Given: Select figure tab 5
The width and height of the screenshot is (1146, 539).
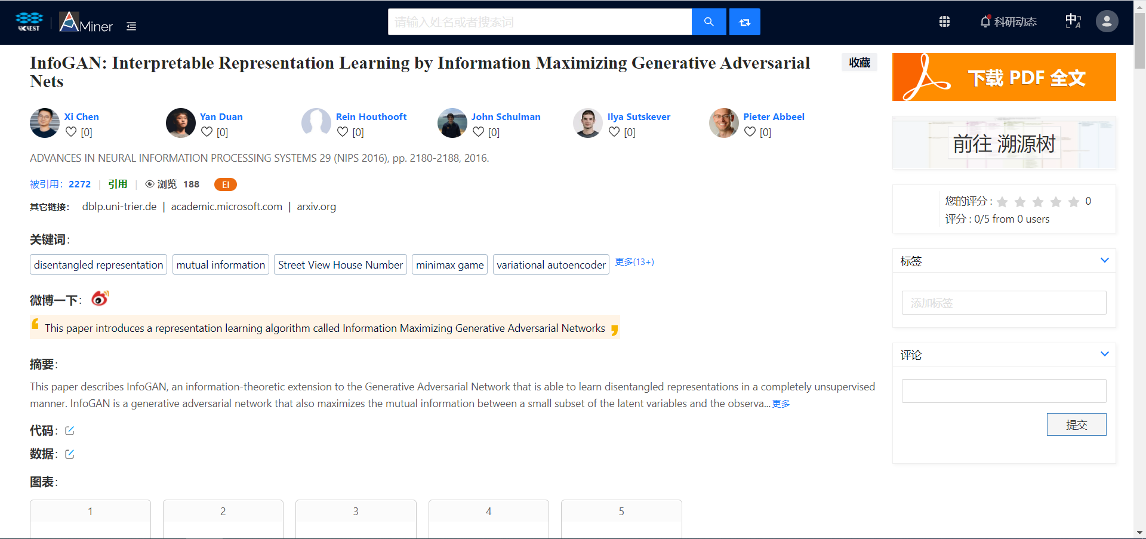Looking at the screenshot, I should (x=621, y=512).
